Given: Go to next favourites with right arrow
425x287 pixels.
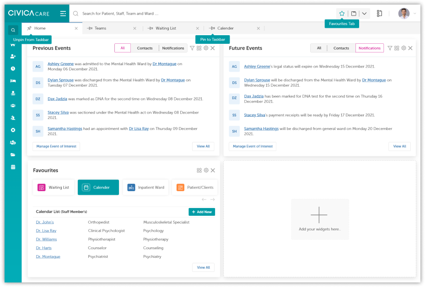Looking at the screenshot, I should point(212,199).
